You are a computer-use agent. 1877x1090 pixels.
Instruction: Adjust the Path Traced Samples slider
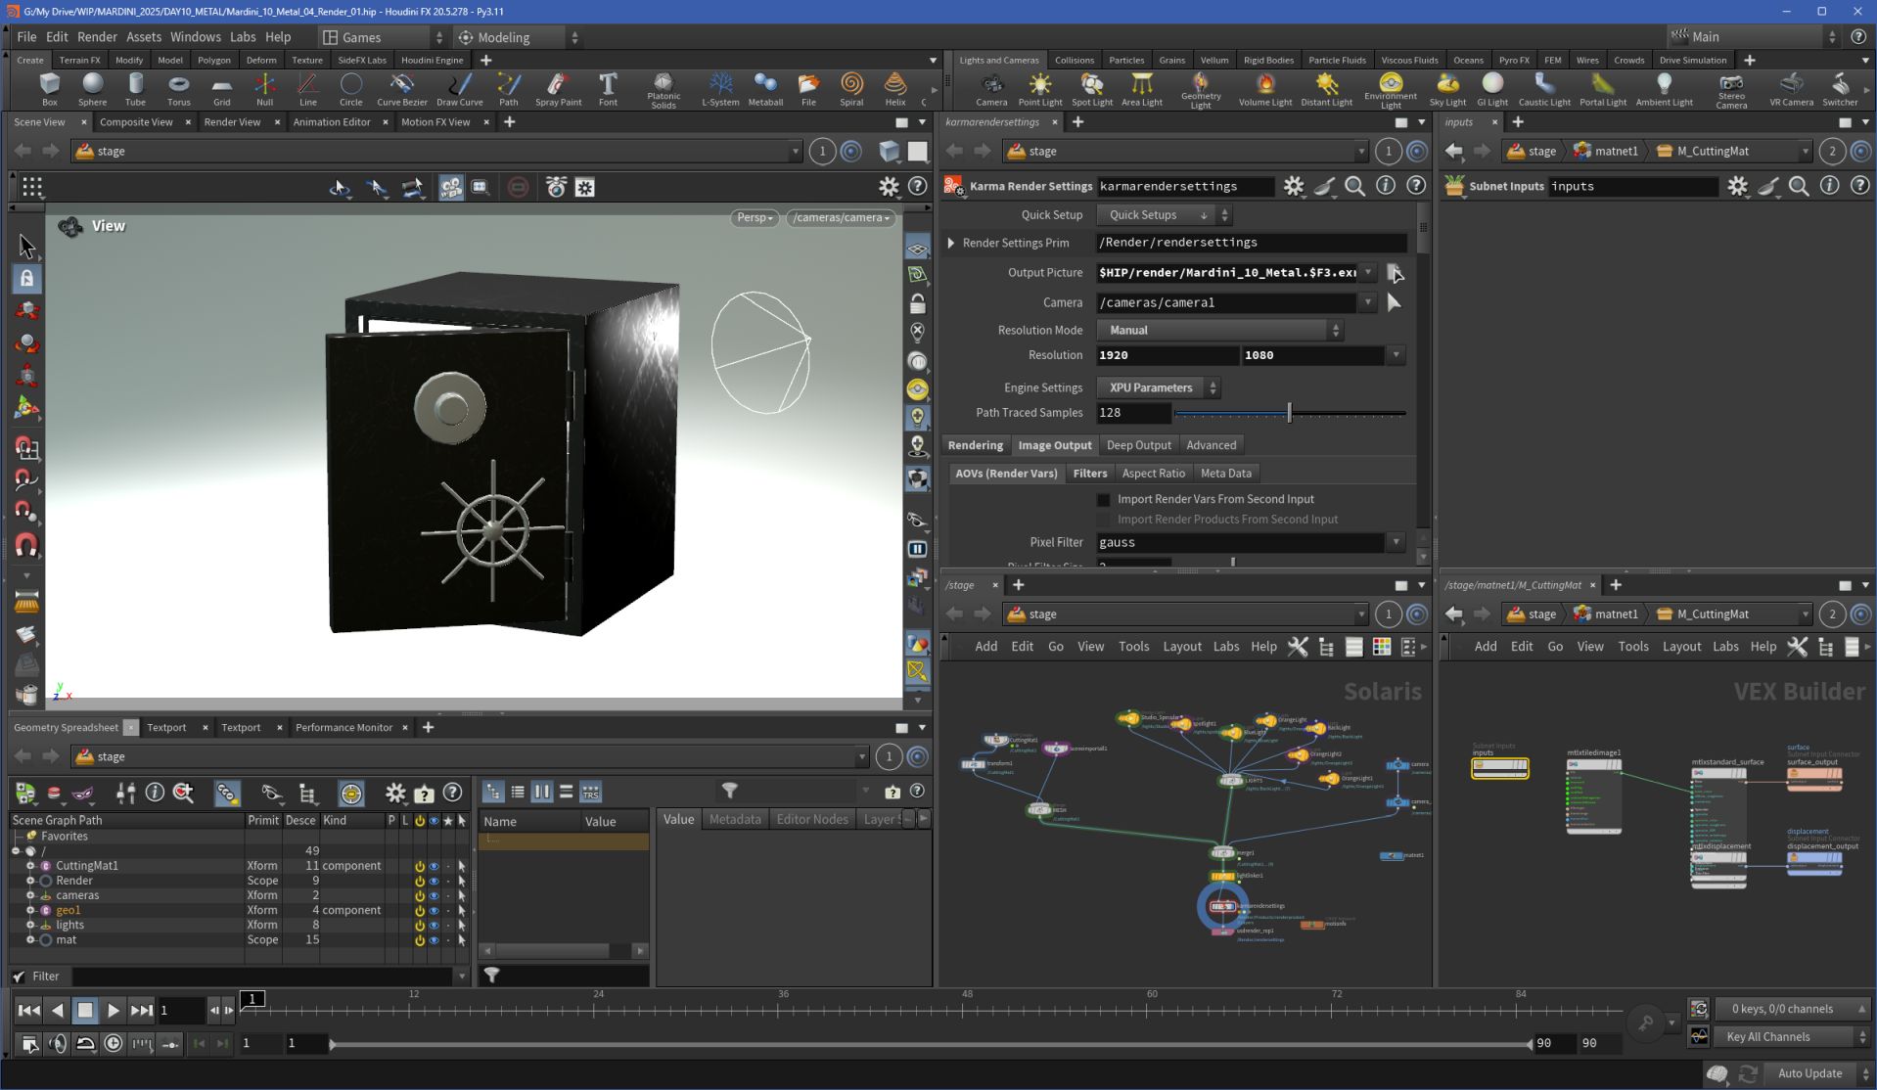pyautogui.click(x=1289, y=413)
